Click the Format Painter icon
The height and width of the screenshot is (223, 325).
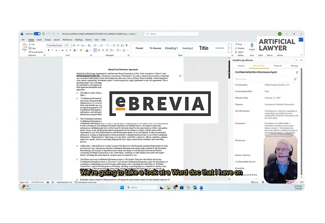(30, 52)
